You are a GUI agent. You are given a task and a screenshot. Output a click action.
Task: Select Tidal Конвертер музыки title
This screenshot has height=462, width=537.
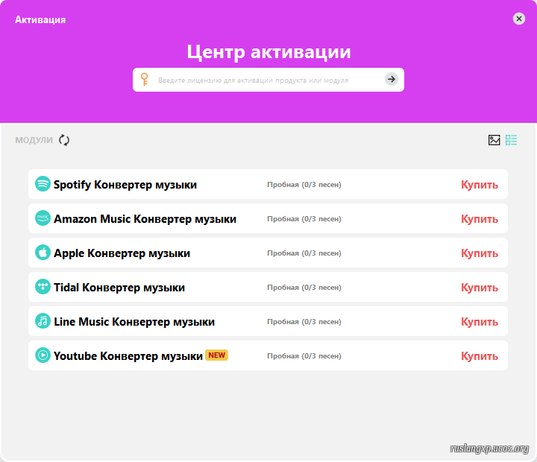click(119, 288)
